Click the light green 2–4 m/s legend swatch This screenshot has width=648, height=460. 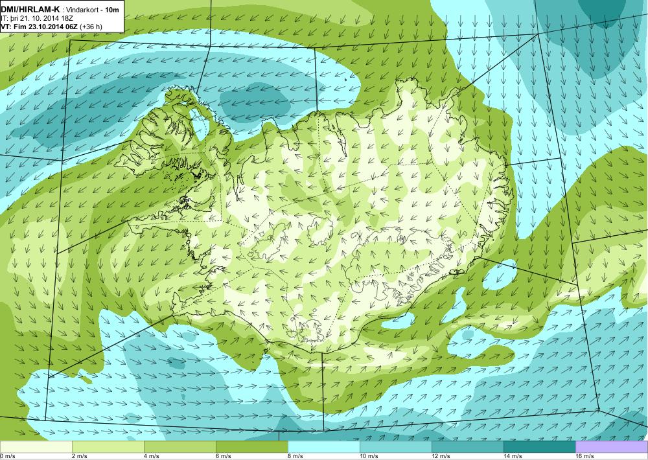108,447
